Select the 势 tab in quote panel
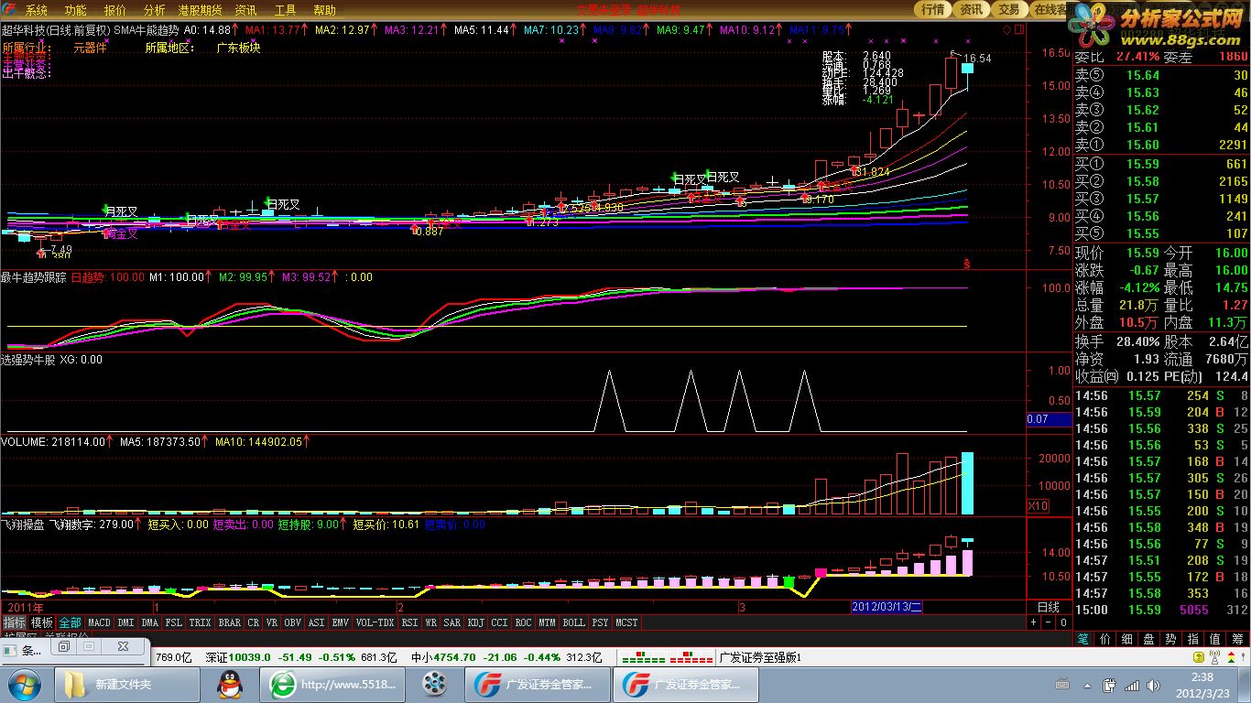Viewport: 1251px width, 703px height. click(x=1171, y=639)
